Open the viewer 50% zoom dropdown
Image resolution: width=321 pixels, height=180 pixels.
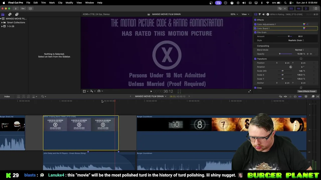click(x=234, y=14)
